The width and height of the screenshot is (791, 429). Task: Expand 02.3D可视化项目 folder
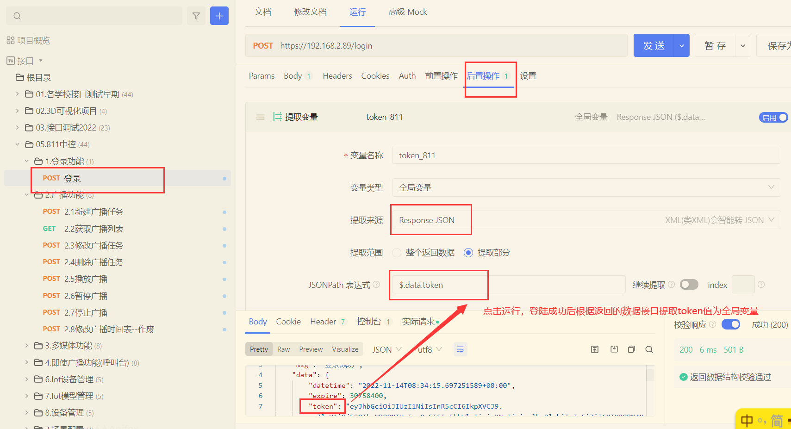[x=17, y=111]
